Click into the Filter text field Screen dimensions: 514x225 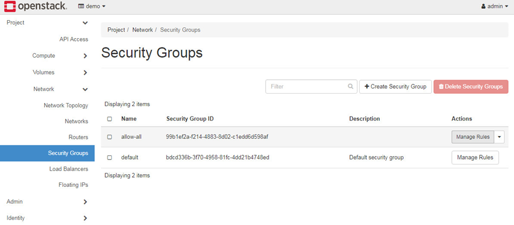pos(307,87)
